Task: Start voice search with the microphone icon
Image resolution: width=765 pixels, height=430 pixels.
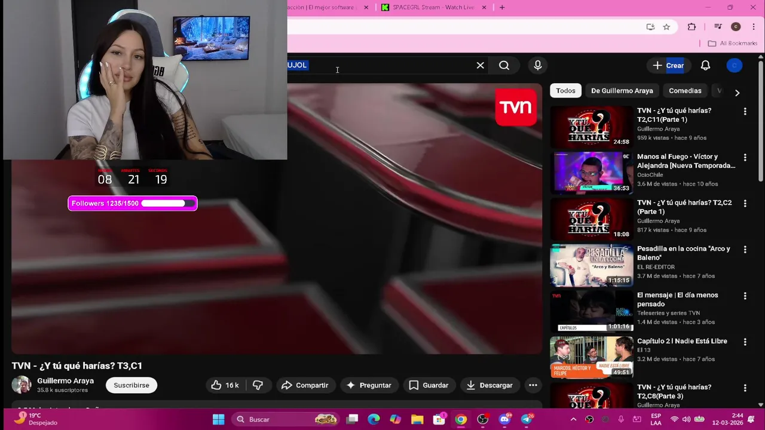Action: [538, 65]
